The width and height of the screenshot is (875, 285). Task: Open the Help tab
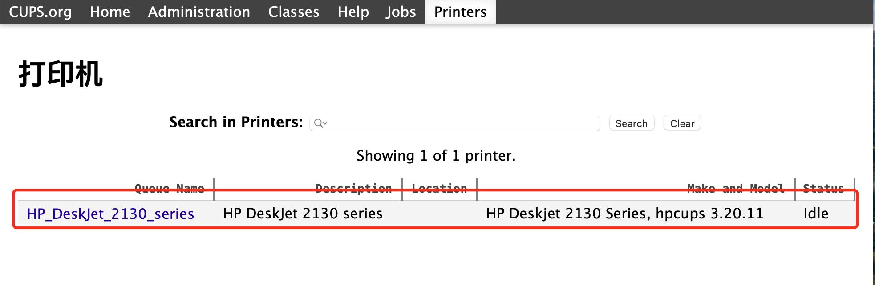pos(353,12)
